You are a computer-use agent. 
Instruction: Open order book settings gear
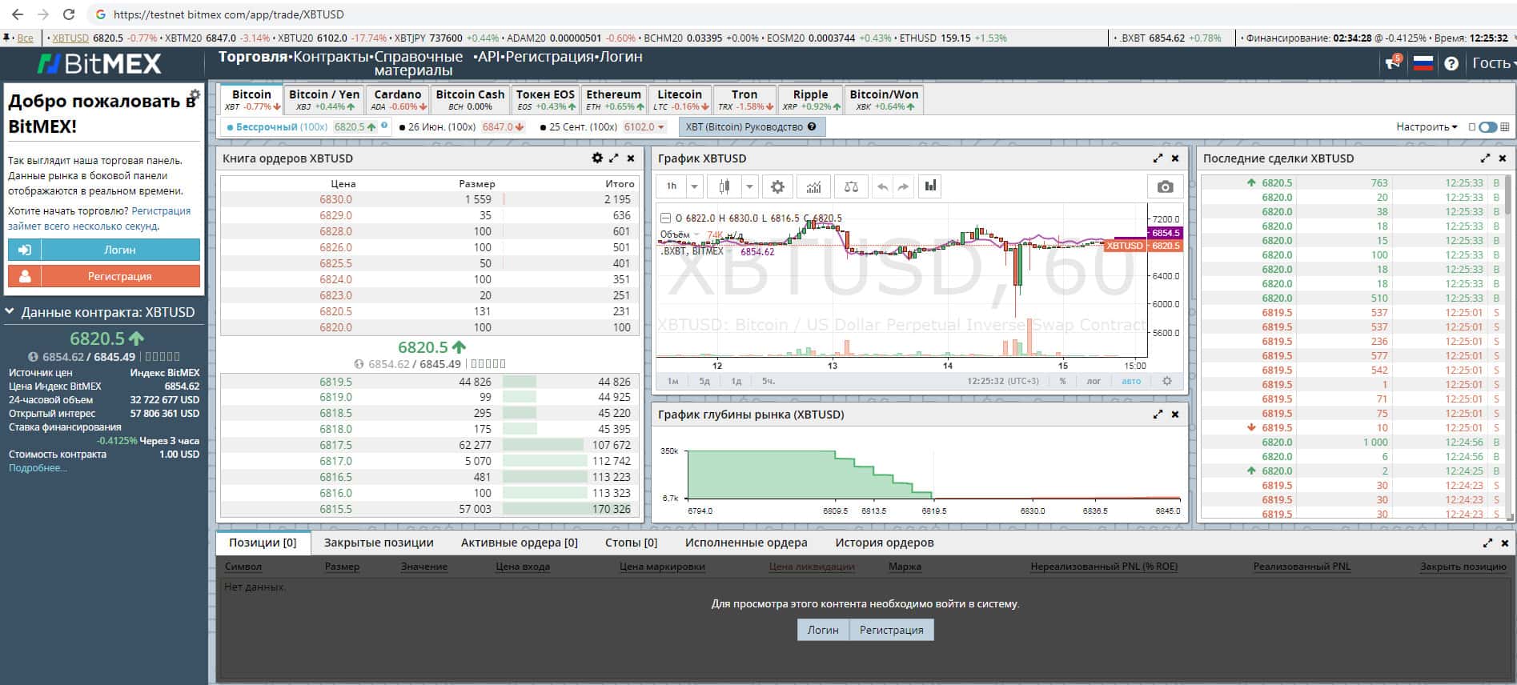pyautogui.click(x=596, y=158)
